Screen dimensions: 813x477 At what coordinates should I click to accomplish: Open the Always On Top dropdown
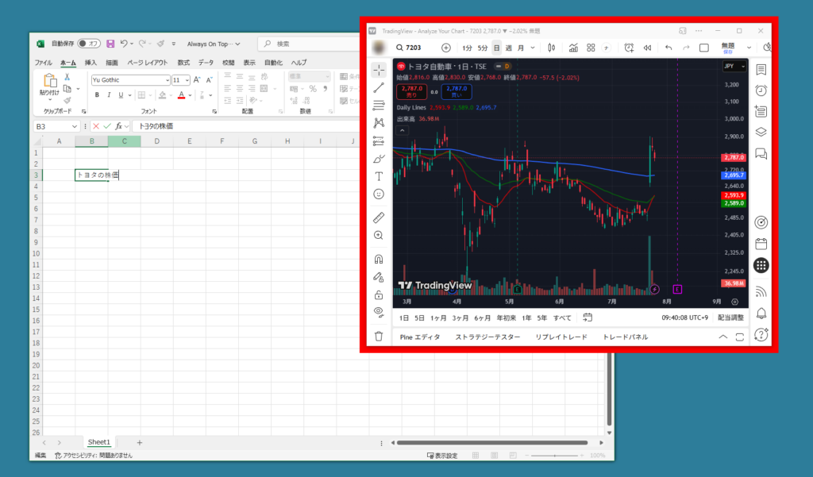tap(214, 44)
